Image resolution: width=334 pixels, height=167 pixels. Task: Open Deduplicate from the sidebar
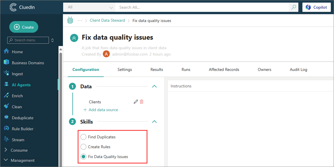[x=22, y=118]
